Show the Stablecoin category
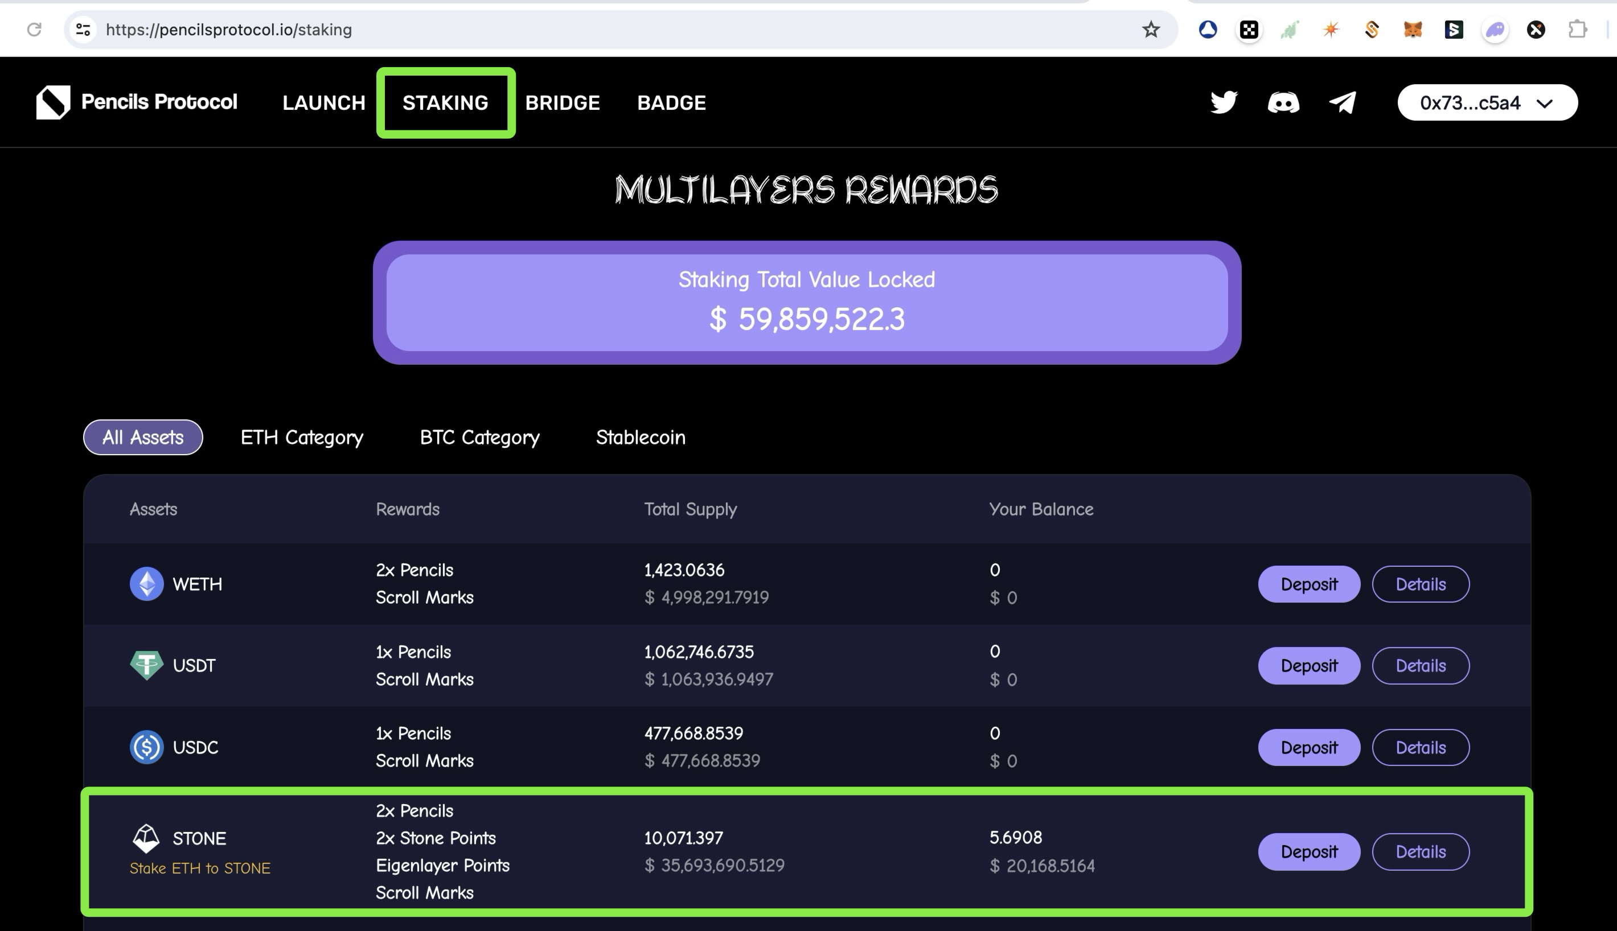The height and width of the screenshot is (931, 1617). (x=641, y=438)
